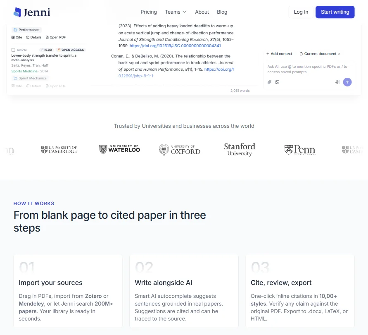Open the Lower-body strength transfer article title
Screen dimensions: 368x335
coord(44,58)
